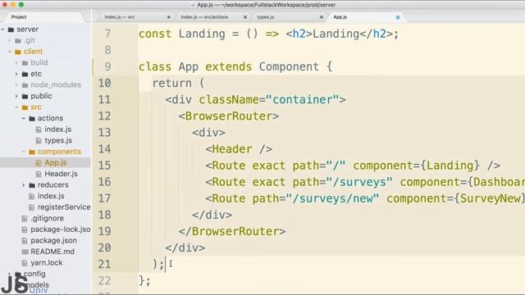Collapse the src folder arrow

[16, 107]
